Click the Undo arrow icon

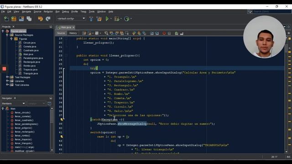click(41, 19)
